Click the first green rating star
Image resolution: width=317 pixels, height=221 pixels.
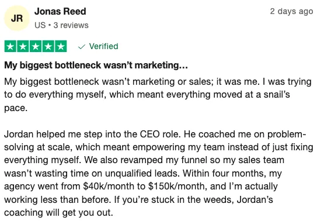click(10, 46)
